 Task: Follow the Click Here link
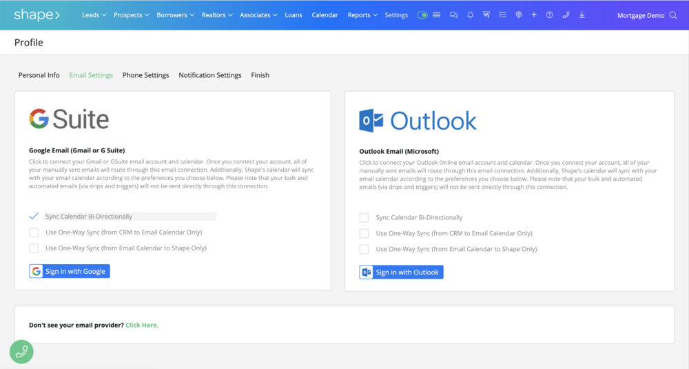pos(142,325)
